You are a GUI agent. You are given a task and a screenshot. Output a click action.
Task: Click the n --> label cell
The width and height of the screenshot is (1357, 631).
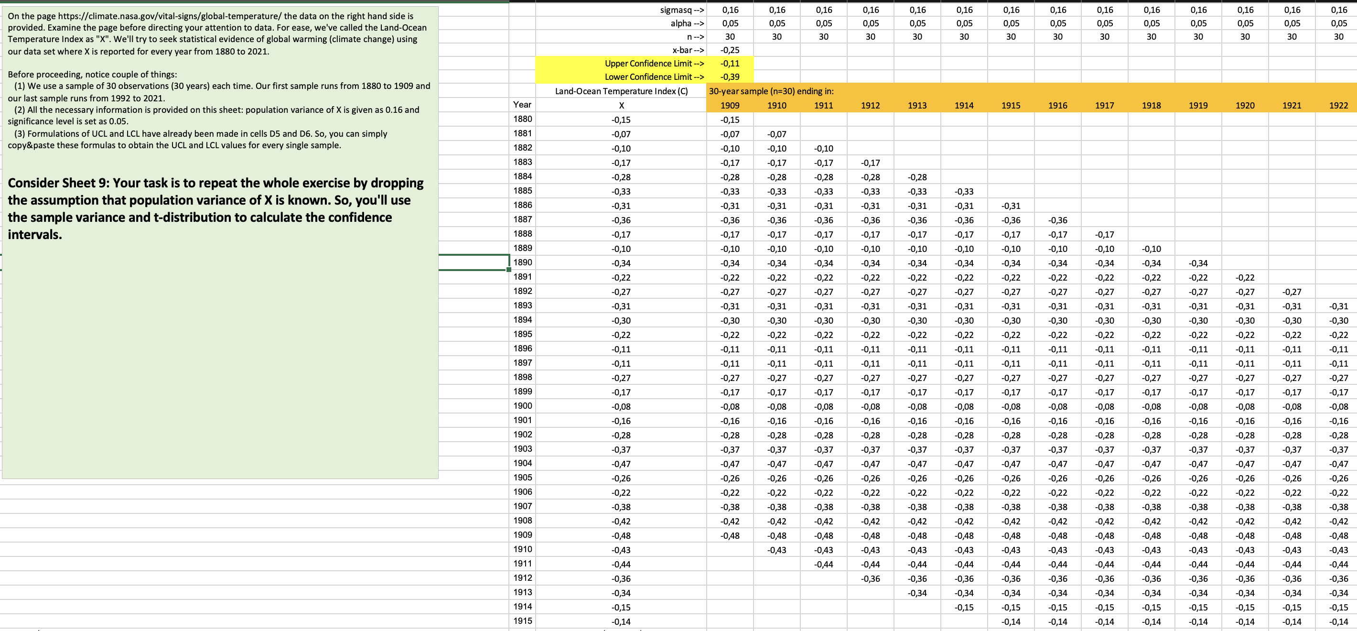coord(695,37)
